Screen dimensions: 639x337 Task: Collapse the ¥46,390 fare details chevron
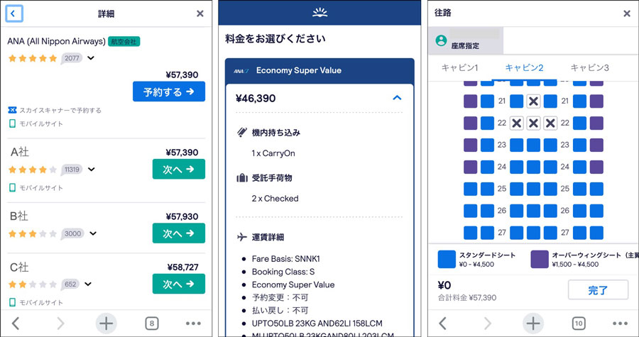[397, 98]
